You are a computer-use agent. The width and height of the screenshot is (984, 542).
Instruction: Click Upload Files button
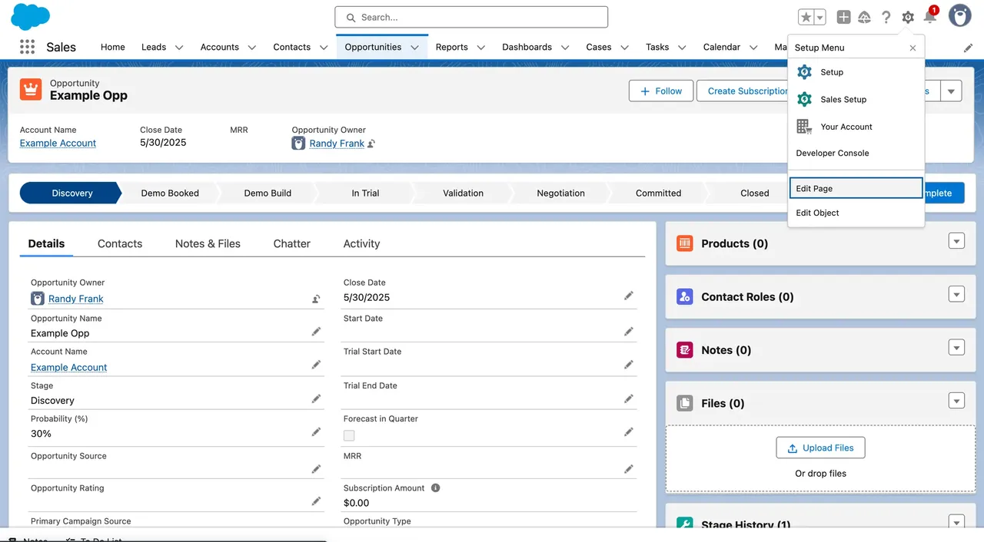click(x=821, y=448)
